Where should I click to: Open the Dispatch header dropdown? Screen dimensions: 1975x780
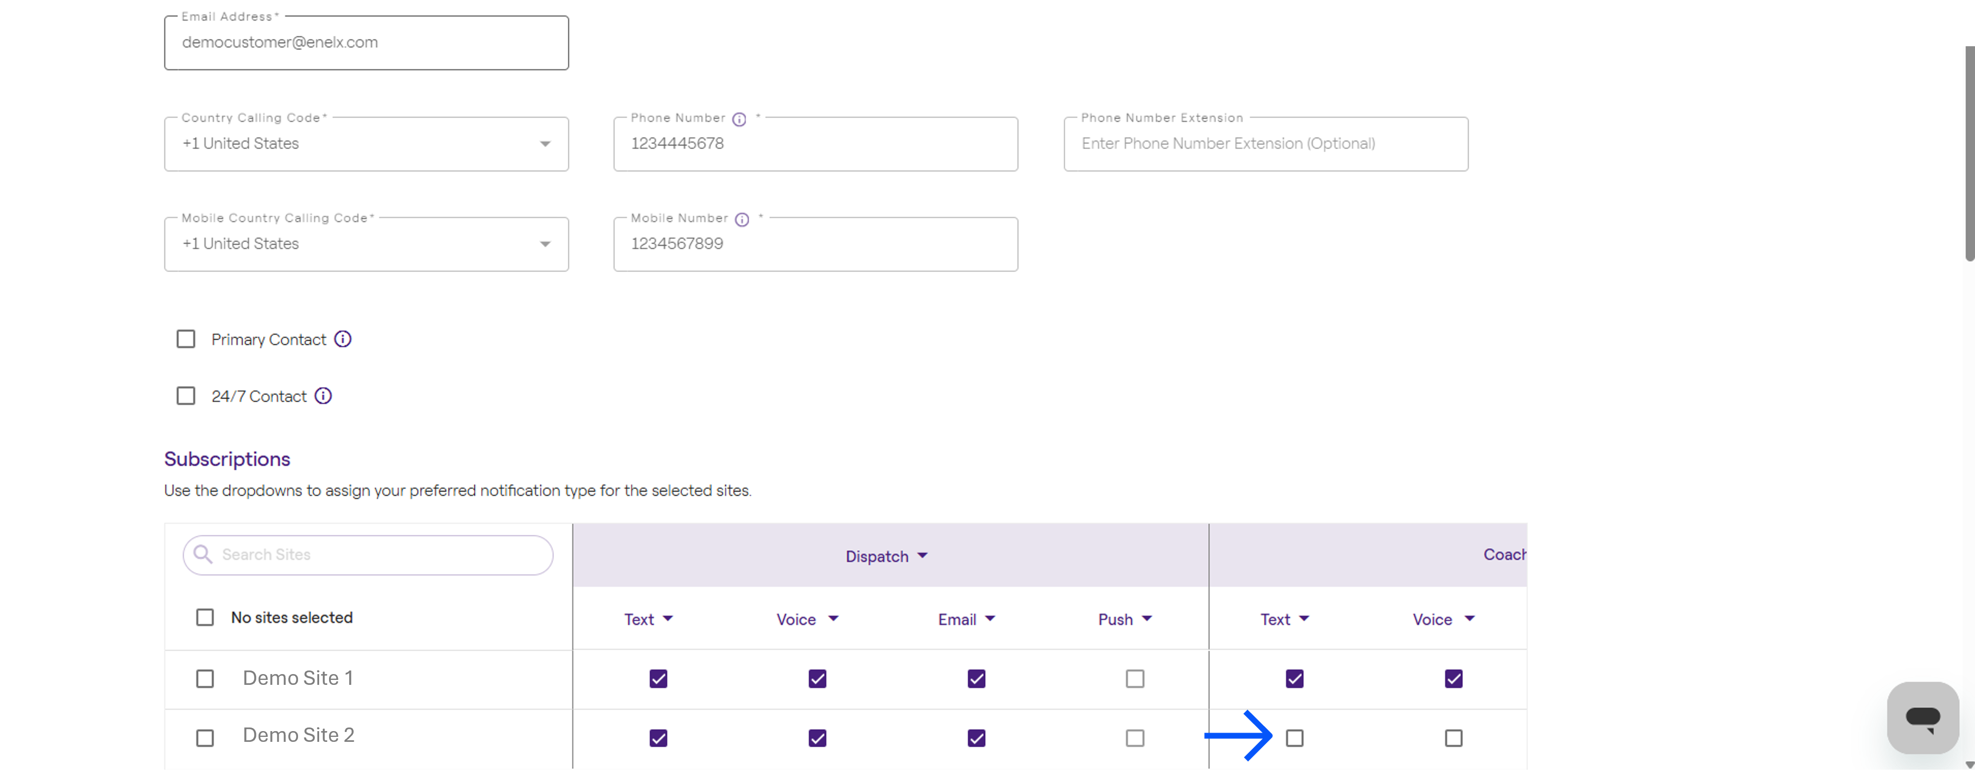click(887, 556)
